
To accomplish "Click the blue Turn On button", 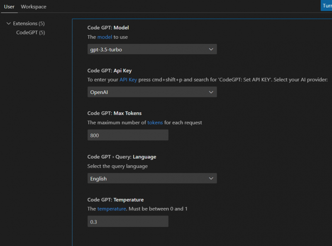I will pos(328,5).
